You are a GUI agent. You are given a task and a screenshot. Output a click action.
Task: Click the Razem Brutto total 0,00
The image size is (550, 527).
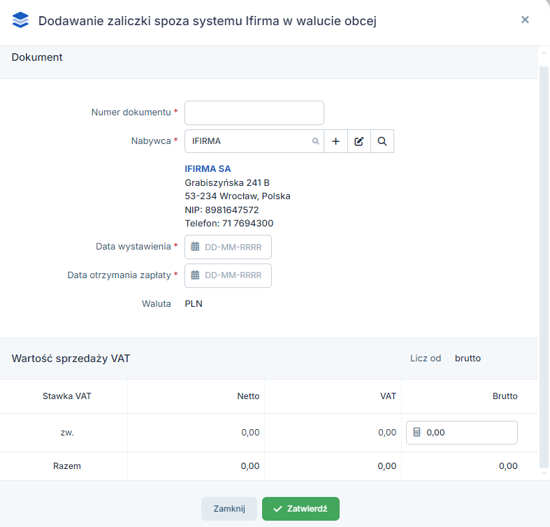tap(508, 466)
